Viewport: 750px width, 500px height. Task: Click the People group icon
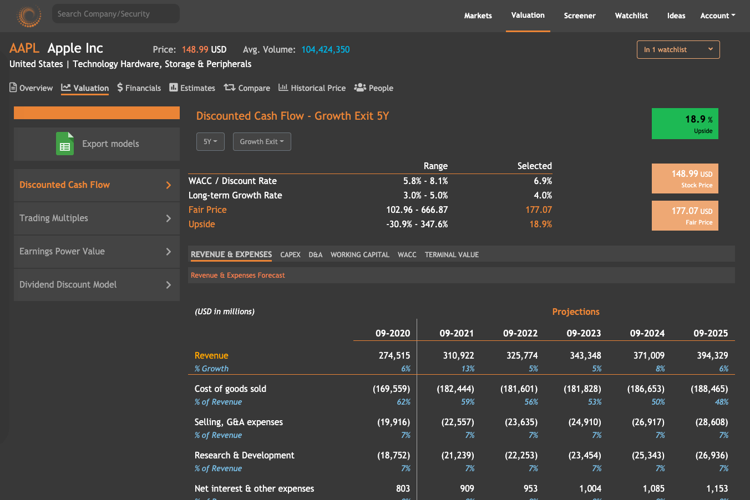[x=360, y=88]
